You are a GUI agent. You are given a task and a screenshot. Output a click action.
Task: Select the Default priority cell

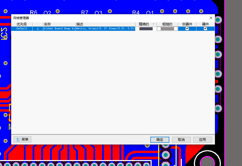tap(22, 28)
